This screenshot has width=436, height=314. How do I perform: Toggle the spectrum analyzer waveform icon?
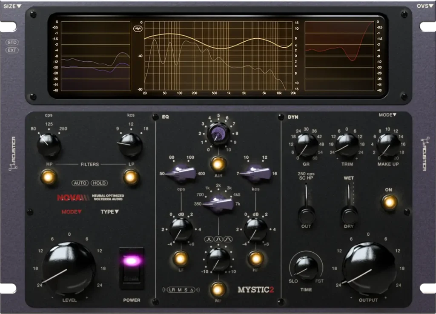pyautogui.click(x=138, y=29)
